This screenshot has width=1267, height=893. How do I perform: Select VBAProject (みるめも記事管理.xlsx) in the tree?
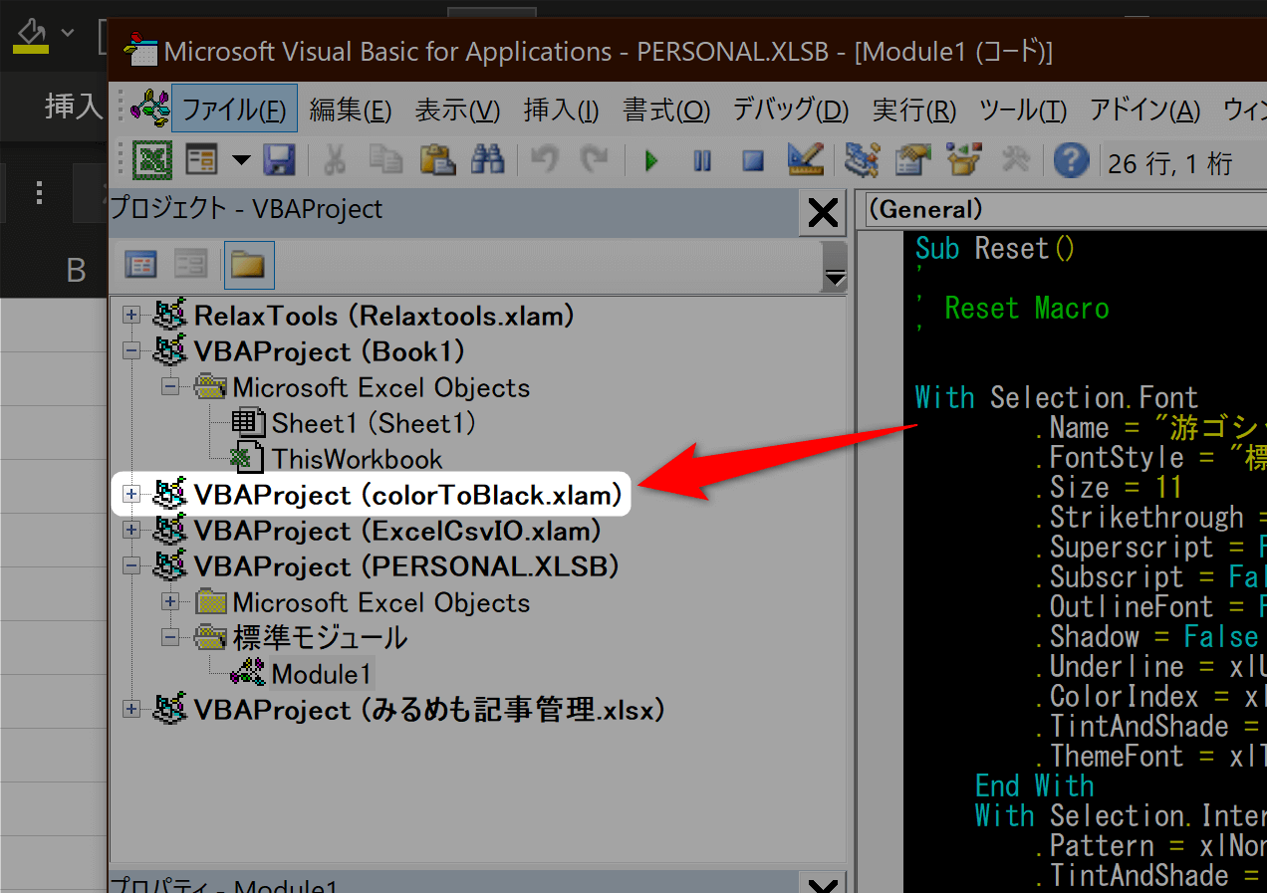(x=429, y=710)
